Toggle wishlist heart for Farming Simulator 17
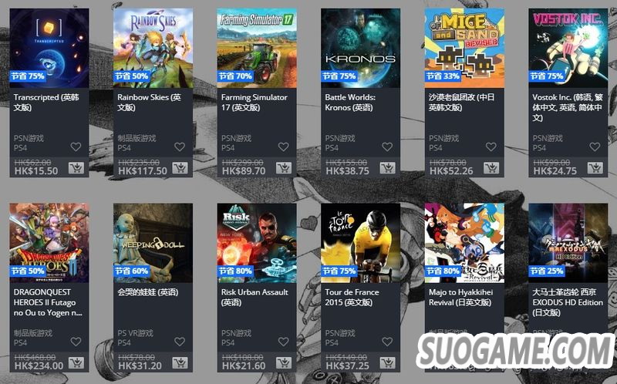This screenshot has height=384, width=617. [x=283, y=147]
